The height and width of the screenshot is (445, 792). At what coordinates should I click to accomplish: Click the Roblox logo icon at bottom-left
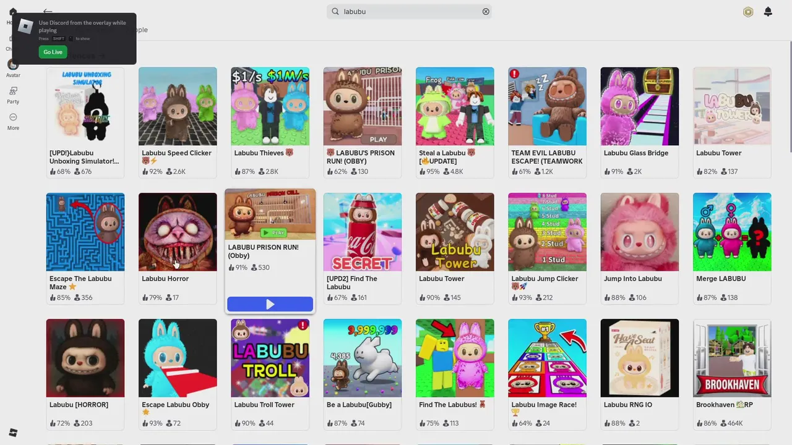[x=13, y=433]
